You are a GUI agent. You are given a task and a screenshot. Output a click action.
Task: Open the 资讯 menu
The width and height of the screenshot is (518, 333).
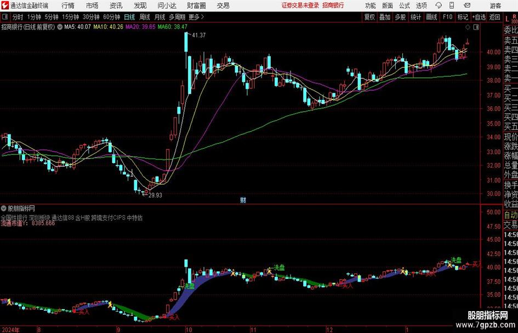(x=116, y=5)
